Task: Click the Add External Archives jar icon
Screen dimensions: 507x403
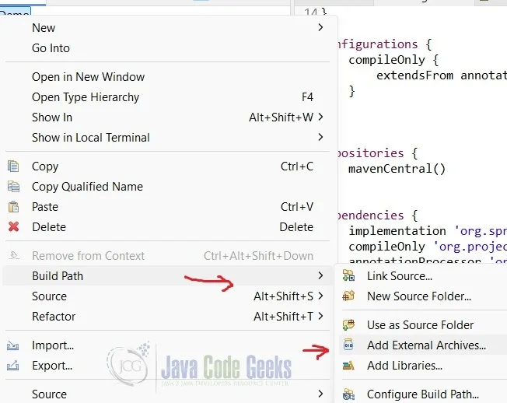Action: (x=348, y=345)
